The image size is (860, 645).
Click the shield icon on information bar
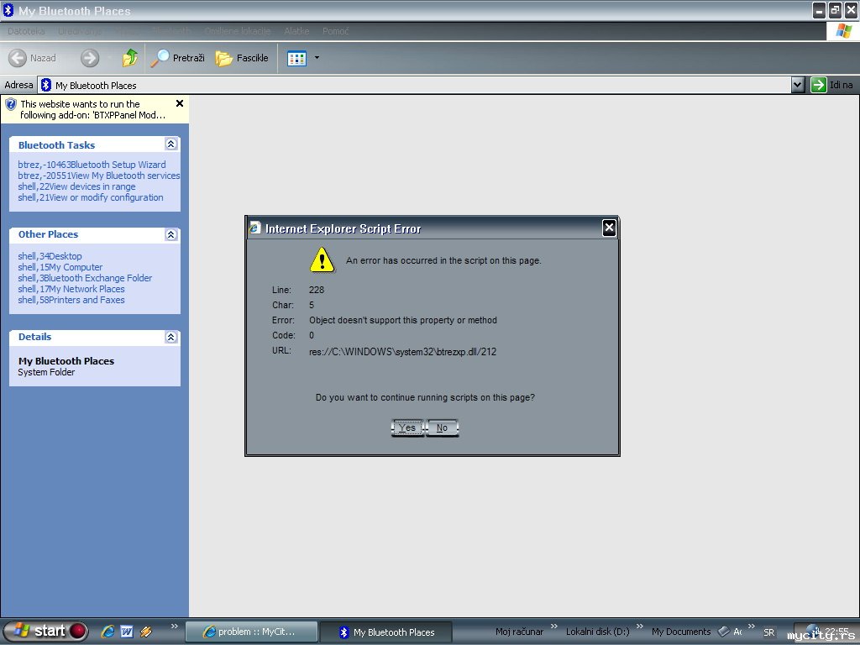(x=10, y=103)
